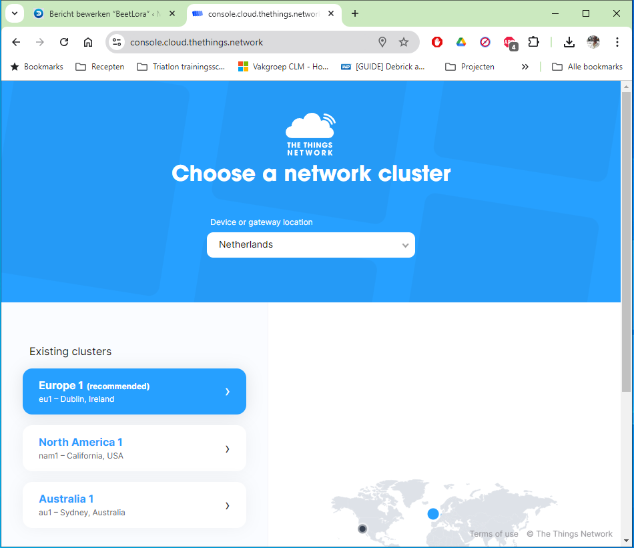The height and width of the screenshot is (548, 634).
Task: Open the Terms of use link
Action: coord(494,534)
